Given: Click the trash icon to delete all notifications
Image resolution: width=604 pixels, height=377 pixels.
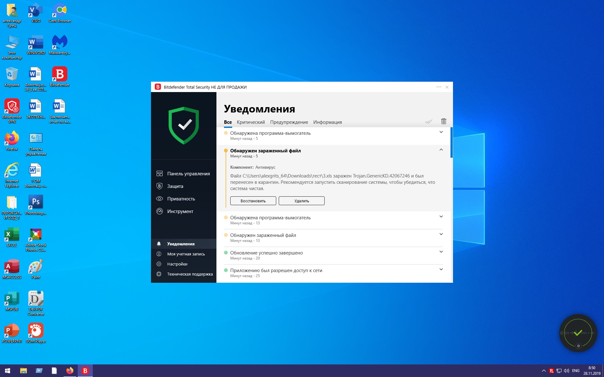Looking at the screenshot, I should (x=444, y=121).
